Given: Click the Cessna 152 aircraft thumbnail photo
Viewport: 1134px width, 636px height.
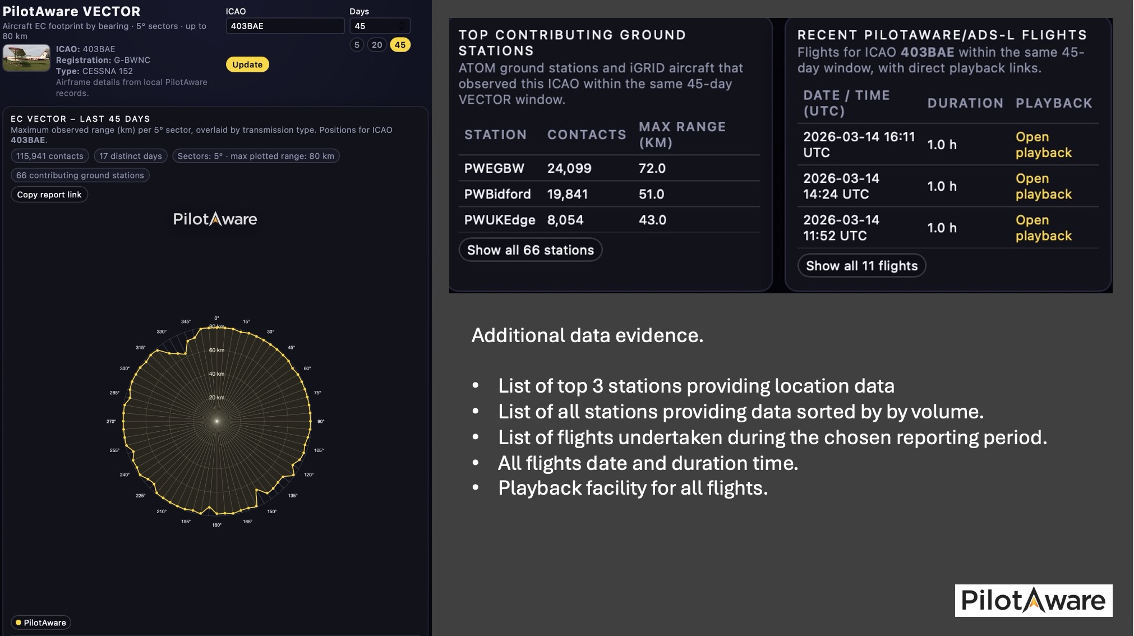Looking at the screenshot, I should click(x=26, y=58).
